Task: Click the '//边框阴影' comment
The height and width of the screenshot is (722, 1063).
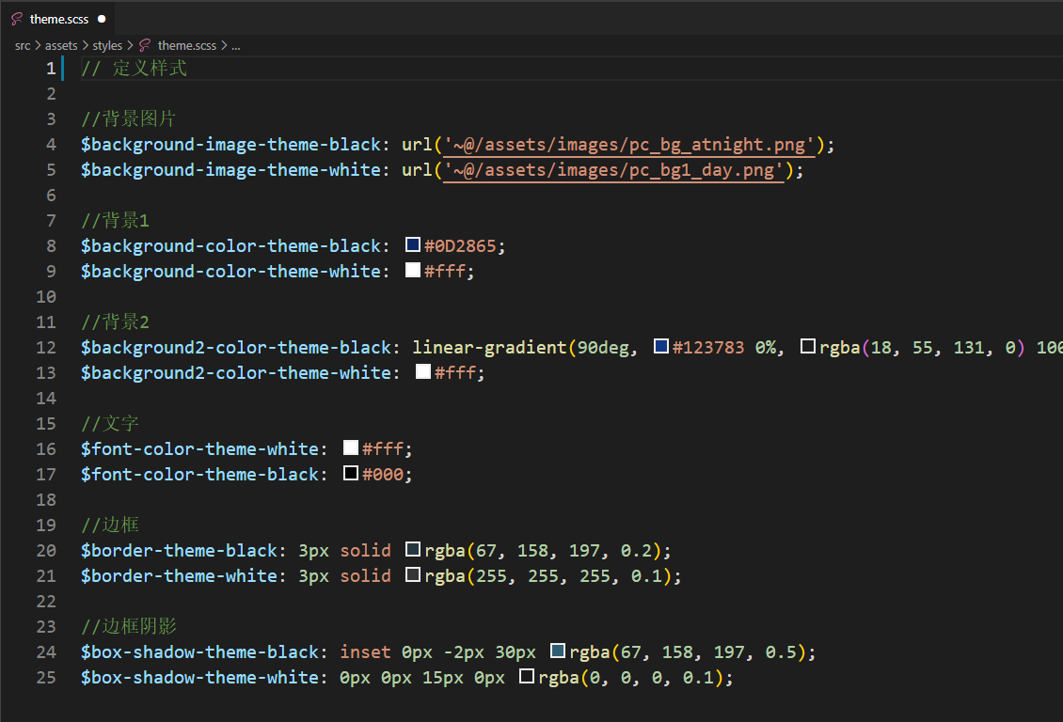Action: 128,626
